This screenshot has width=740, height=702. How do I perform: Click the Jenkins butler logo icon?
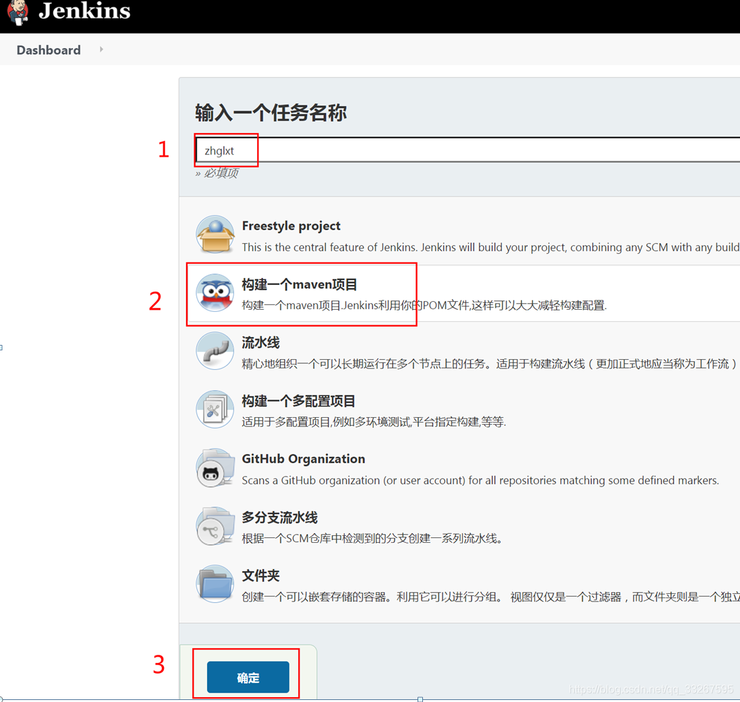(x=18, y=11)
